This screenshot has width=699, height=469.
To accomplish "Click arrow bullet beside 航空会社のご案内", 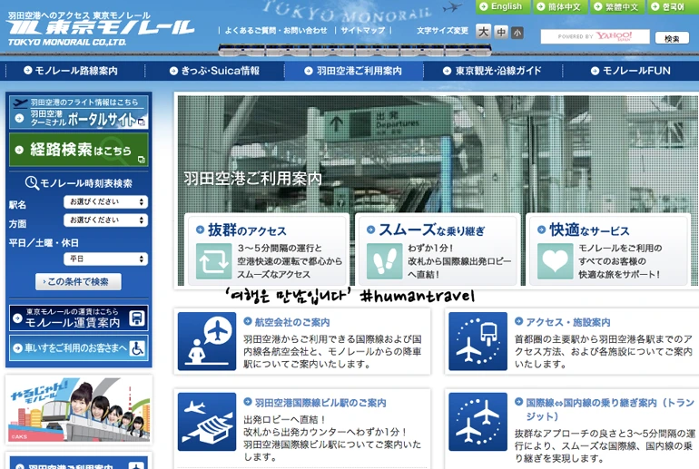I will click(x=248, y=321).
